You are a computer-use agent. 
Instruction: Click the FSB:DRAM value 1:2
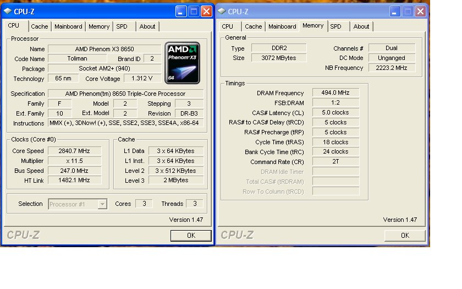point(335,102)
